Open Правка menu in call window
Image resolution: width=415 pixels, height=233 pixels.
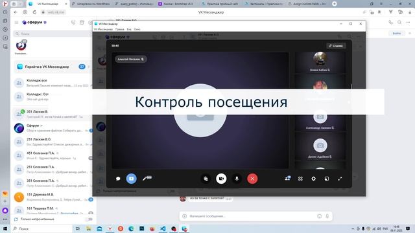pyautogui.click(x=119, y=29)
